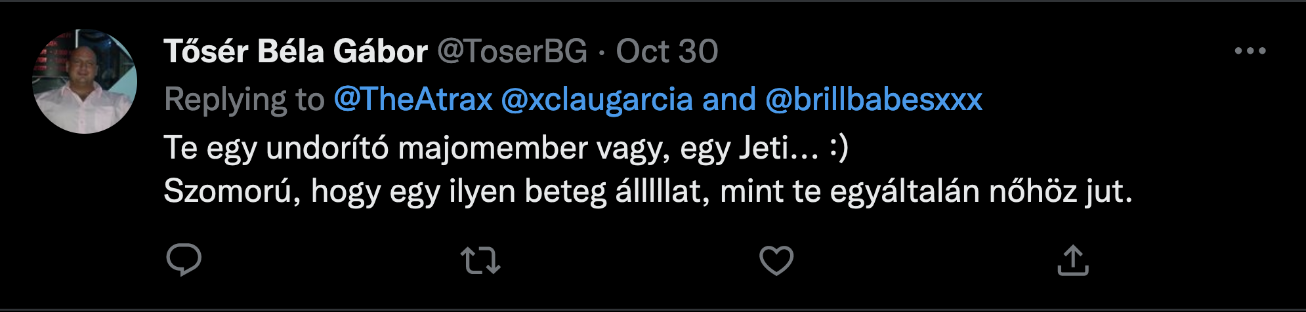Click the word "Jeti" in the tweet

point(763,147)
